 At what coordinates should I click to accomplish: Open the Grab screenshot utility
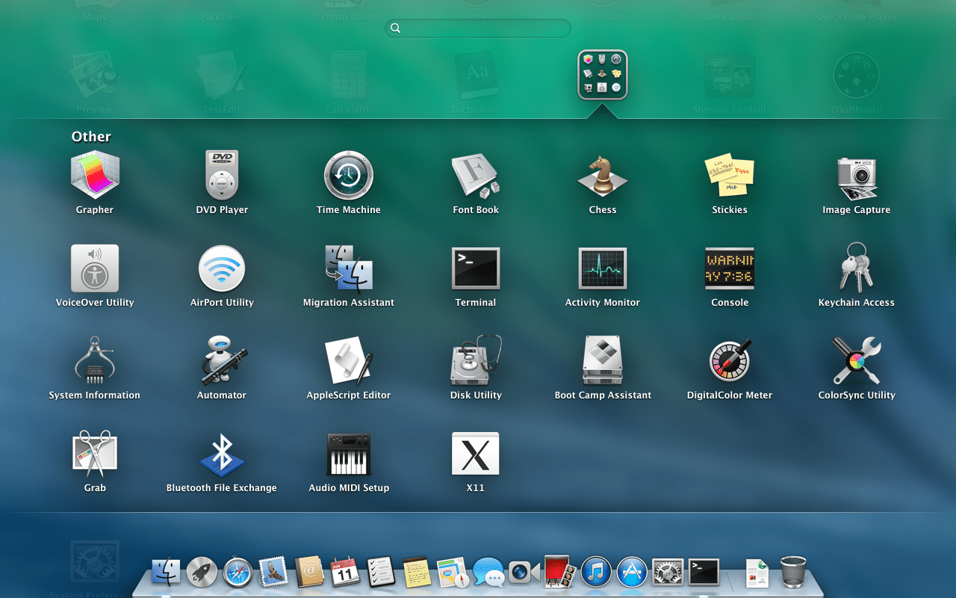tap(95, 454)
